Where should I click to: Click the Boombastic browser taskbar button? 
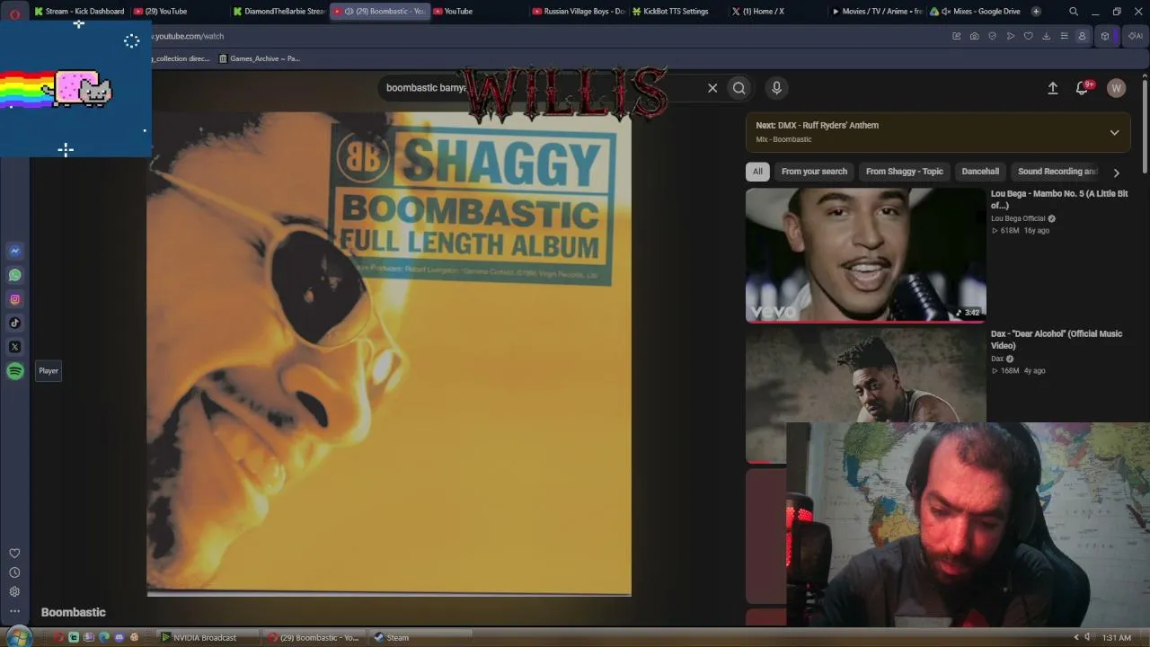pyautogui.click(x=314, y=638)
